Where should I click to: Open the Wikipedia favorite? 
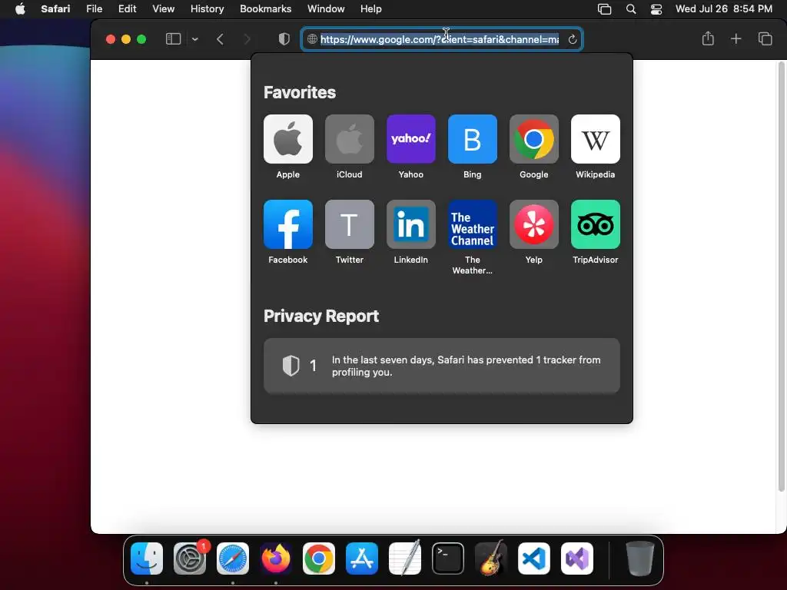tap(596, 139)
